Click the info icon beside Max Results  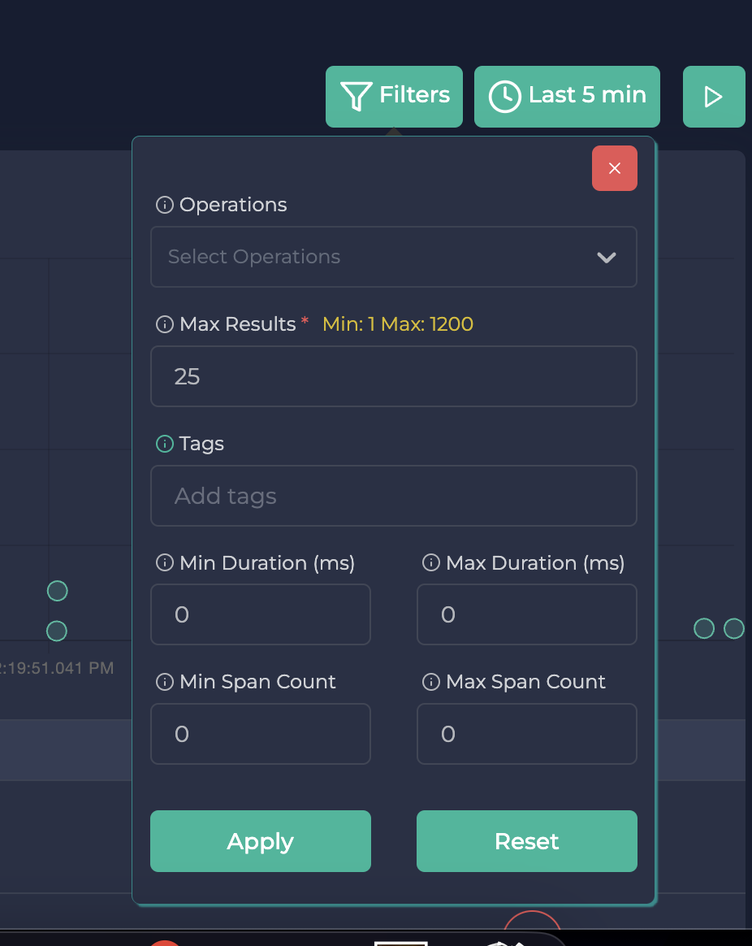[164, 324]
